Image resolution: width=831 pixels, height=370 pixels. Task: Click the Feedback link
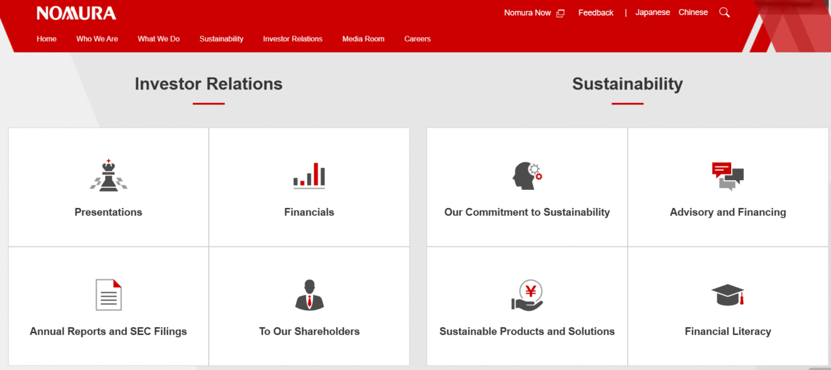pyautogui.click(x=595, y=13)
